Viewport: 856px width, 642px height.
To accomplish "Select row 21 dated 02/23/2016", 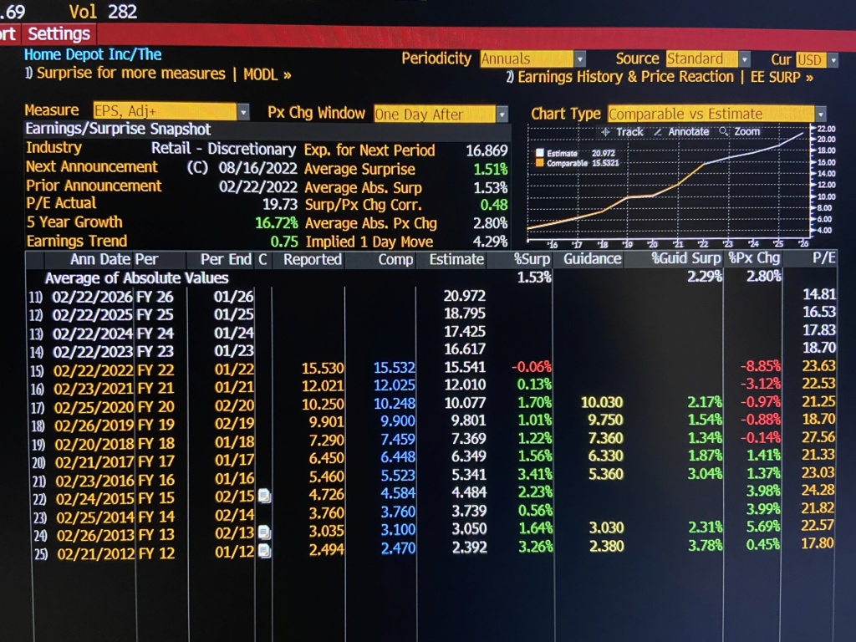I will click(x=431, y=478).
